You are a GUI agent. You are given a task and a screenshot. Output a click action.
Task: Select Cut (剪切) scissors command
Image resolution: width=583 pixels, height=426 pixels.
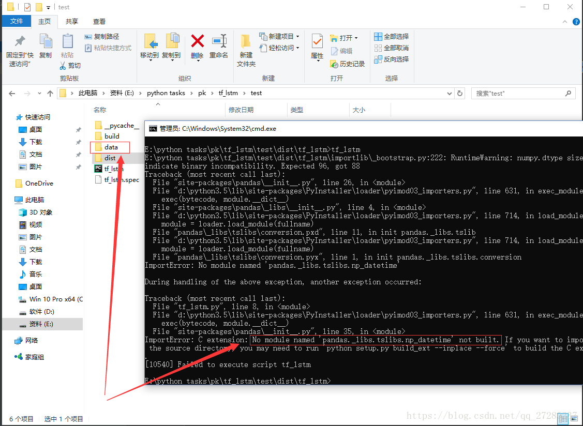(x=70, y=66)
